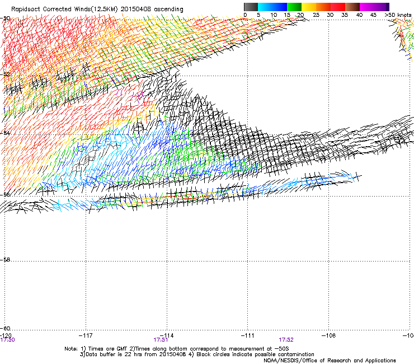The image size is (414, 364).
Task: Click the blue 10-15 knots legend swatch
Action: (280, 7)
